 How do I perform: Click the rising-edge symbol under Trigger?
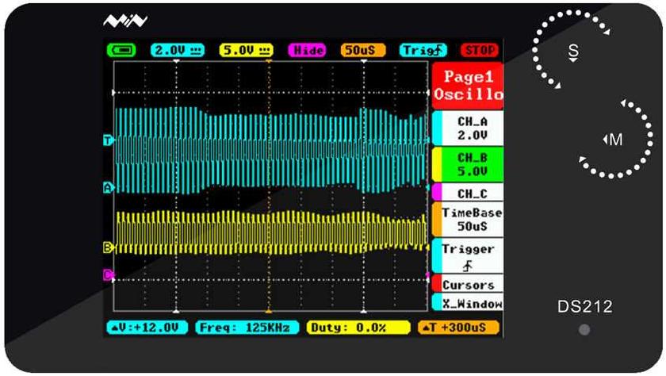[468, 266]
